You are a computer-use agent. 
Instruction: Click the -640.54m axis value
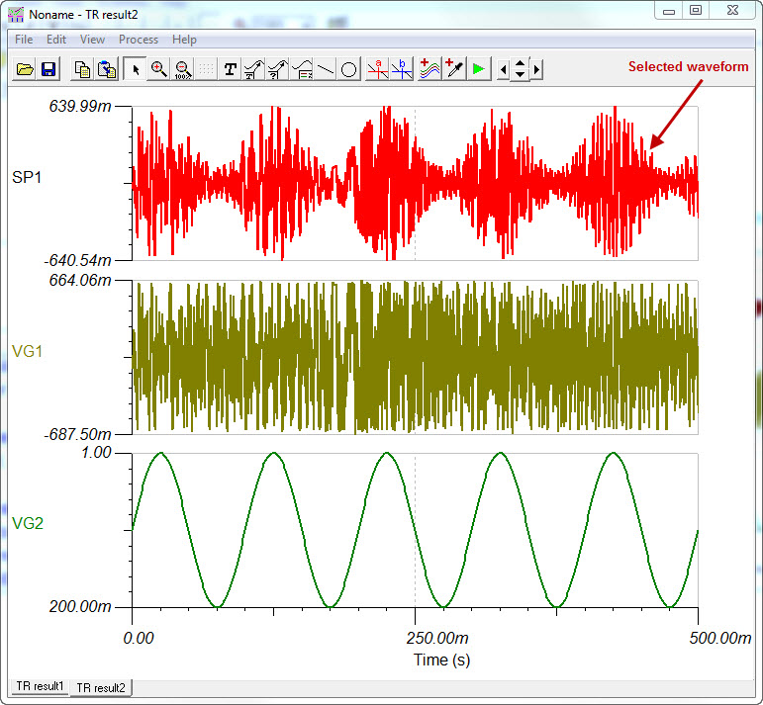pyautogui.click(x=78, y=261)
